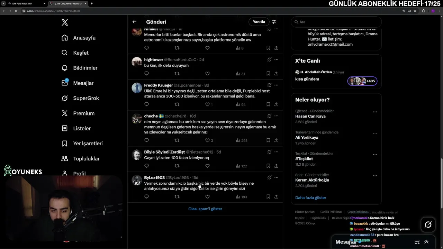Reply to ByLex1903's comment
The image size is (443, 249).
[x=146, y=196]
